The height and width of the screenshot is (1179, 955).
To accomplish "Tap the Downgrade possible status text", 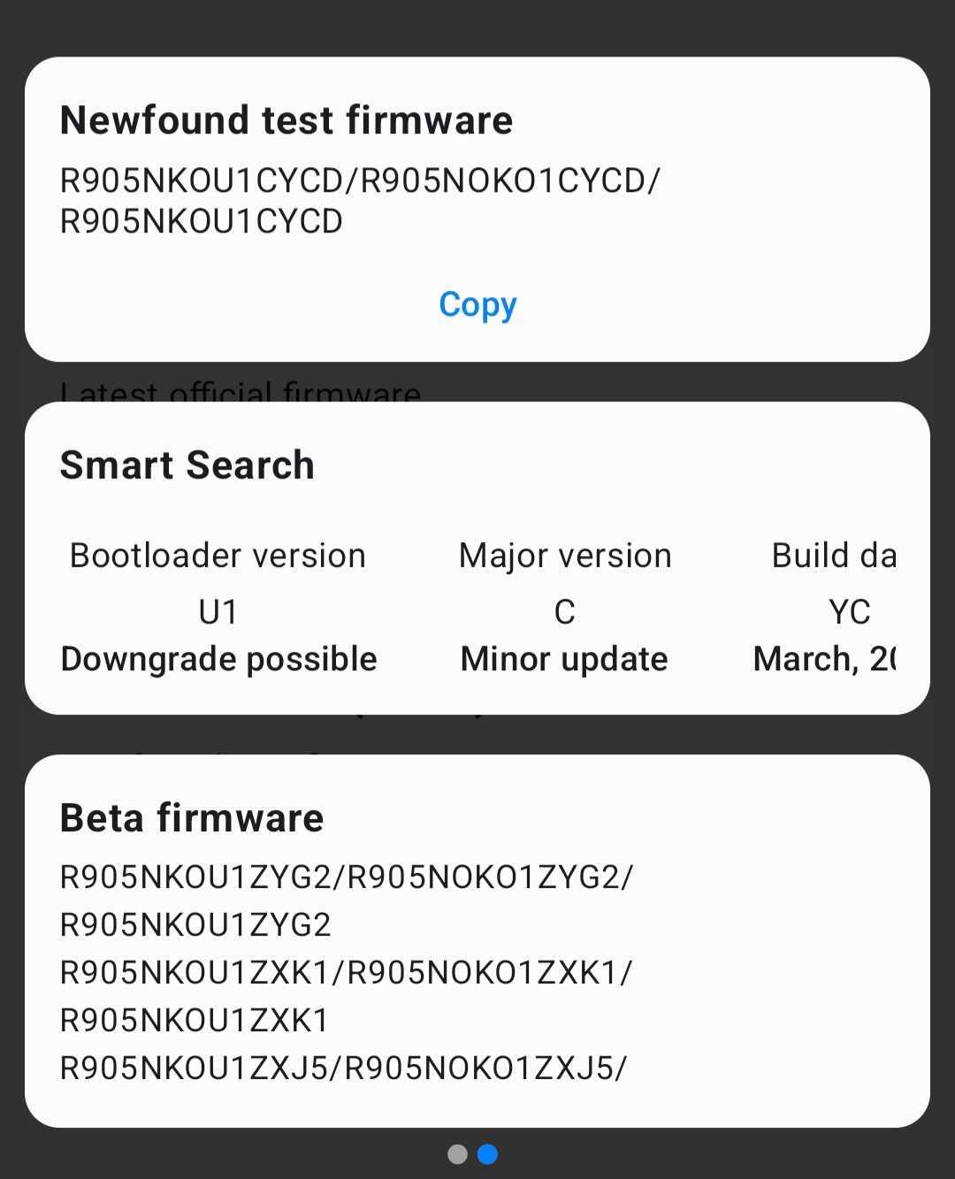I will pyautogui.click(x=218, y=659).
